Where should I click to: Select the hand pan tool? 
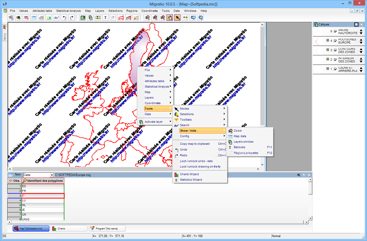(x=170, y=18)
